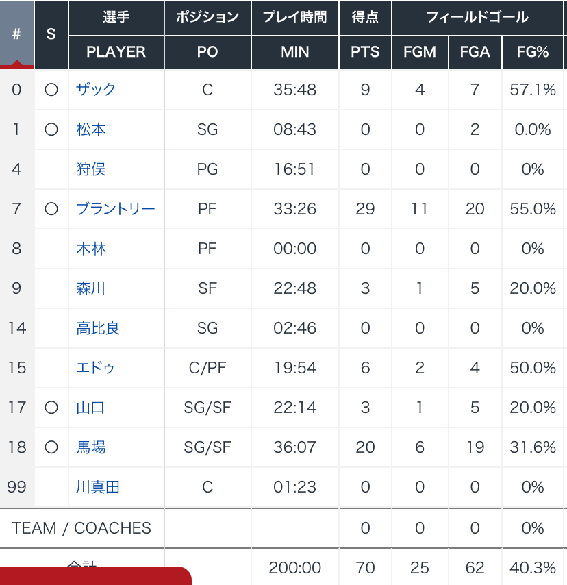567x585 pixels.
Task: Open player 森川 profile link
Action: pos(91,288)
